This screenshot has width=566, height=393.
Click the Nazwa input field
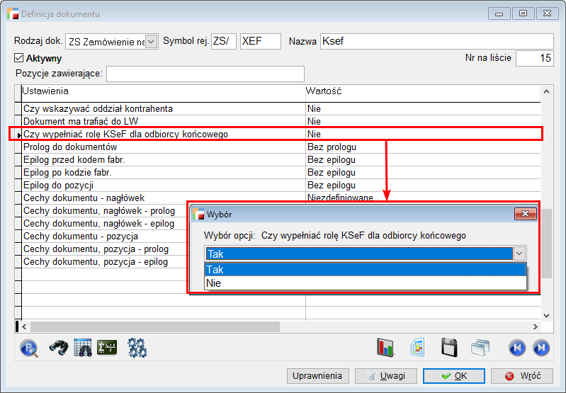coord(436,42)
